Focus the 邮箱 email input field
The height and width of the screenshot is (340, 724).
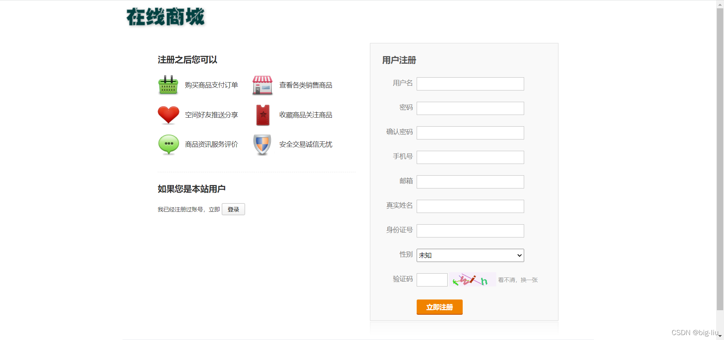click(x=470, y=182)
